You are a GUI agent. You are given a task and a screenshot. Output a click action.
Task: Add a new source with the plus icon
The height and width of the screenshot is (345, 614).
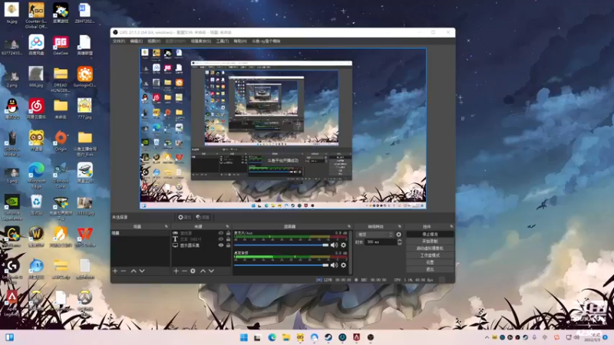[177, 271]
